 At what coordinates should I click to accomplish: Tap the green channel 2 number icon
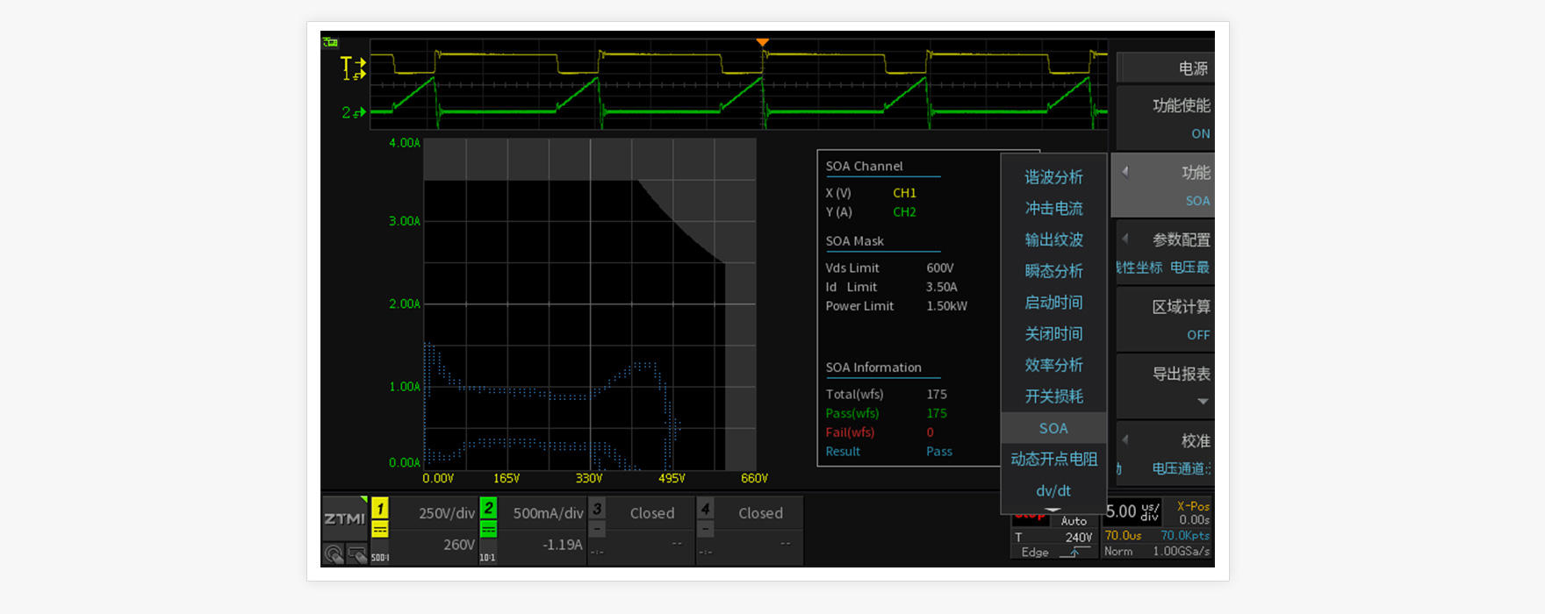click(489, 509)
